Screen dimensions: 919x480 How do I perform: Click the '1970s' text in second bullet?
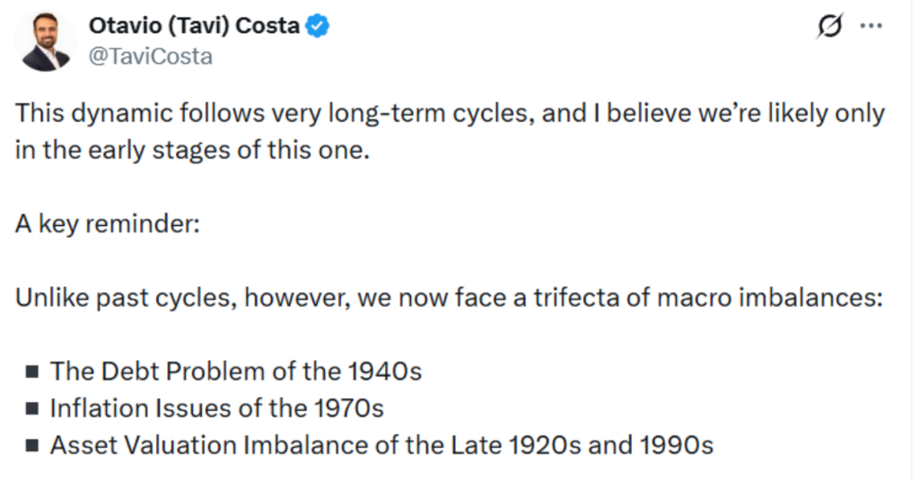click(x=348, y=408)
